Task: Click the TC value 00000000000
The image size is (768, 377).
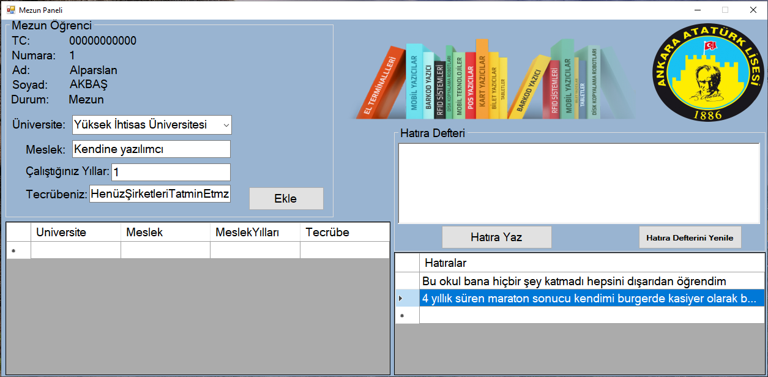Action: [103, 41]
